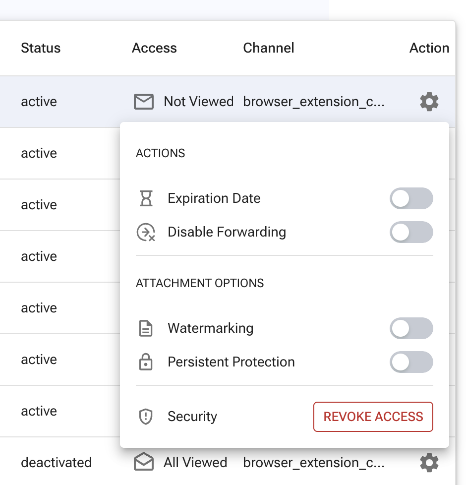Turn on Disable Forwarding
The image size is (466, 485).
[x=411, y=232]
